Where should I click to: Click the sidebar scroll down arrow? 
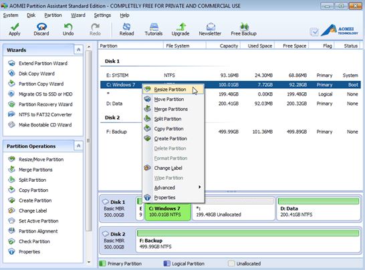coord(89,263)
